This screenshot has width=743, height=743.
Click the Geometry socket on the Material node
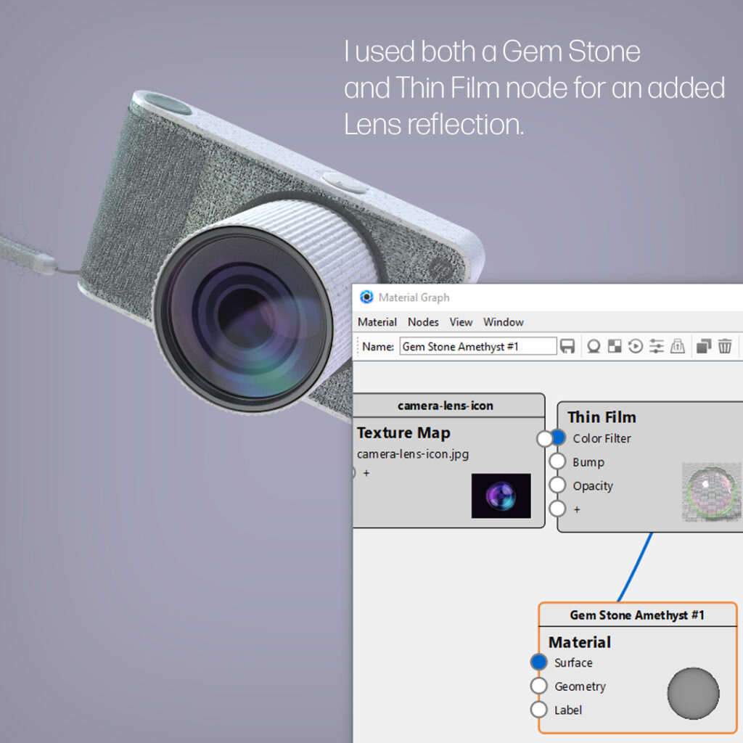pyautogui.click(x=538, y=686)
